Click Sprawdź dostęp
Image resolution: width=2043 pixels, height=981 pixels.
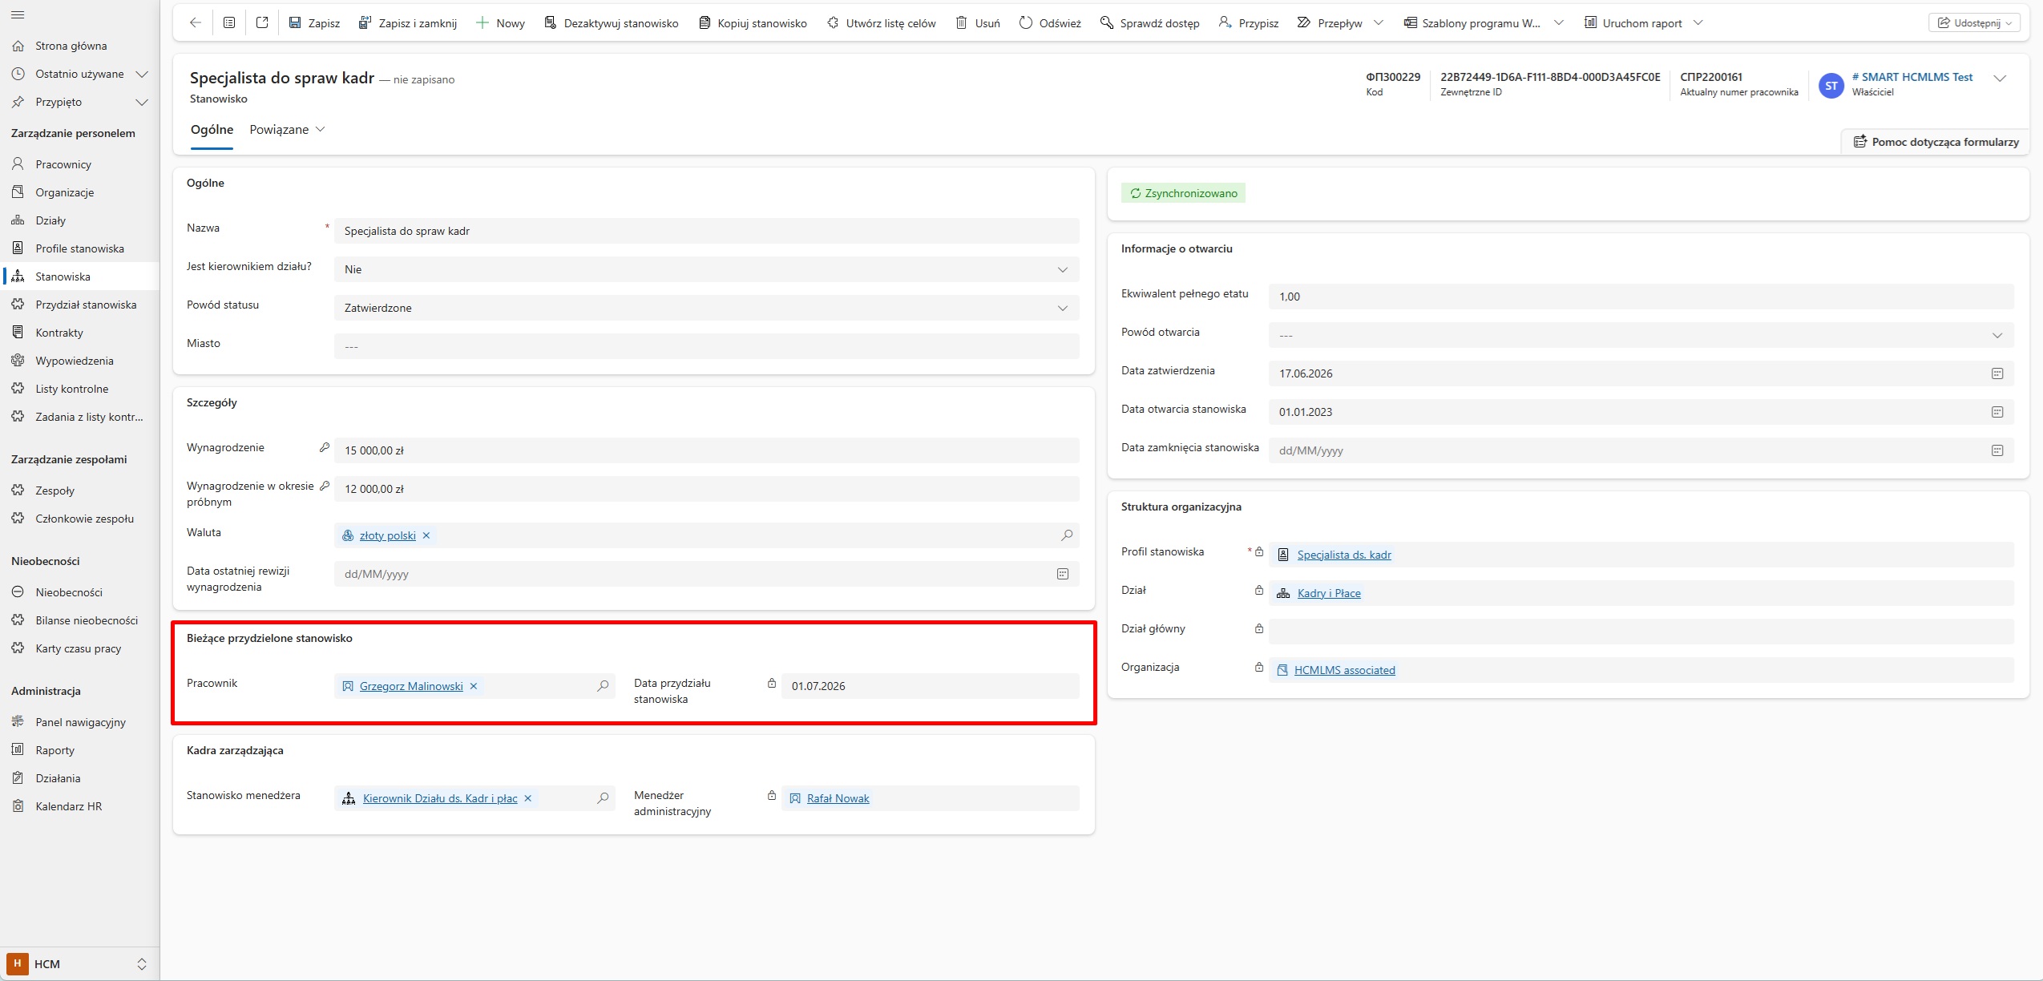click(x=1150, y=23)
